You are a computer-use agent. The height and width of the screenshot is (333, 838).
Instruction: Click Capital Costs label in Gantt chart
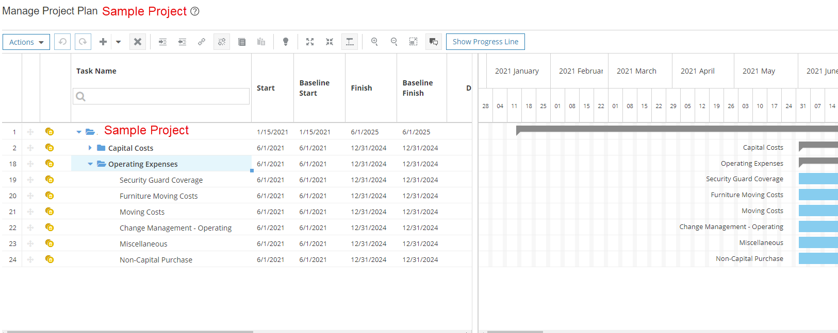763,148
